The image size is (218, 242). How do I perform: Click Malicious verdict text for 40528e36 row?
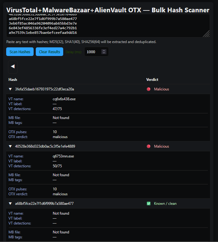[x=162, y=146]
